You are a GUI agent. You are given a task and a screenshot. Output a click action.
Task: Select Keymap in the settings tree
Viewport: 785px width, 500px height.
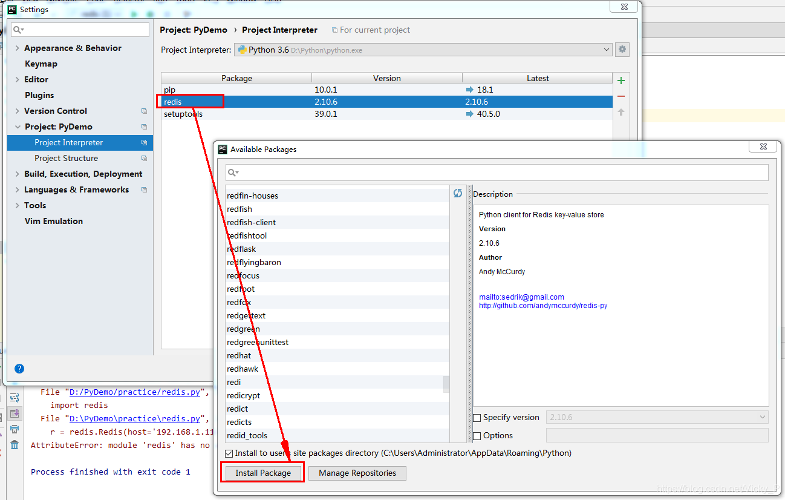point(41,64)
